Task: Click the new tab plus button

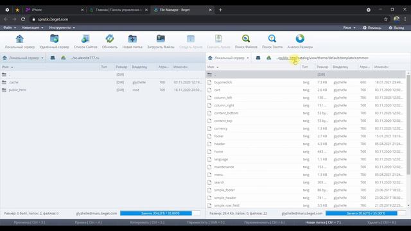Action: pyautogui.click(x=220, y=10)
